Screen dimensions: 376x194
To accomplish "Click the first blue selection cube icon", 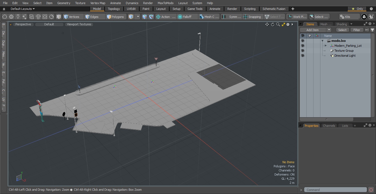I will (x=145, y=17).
